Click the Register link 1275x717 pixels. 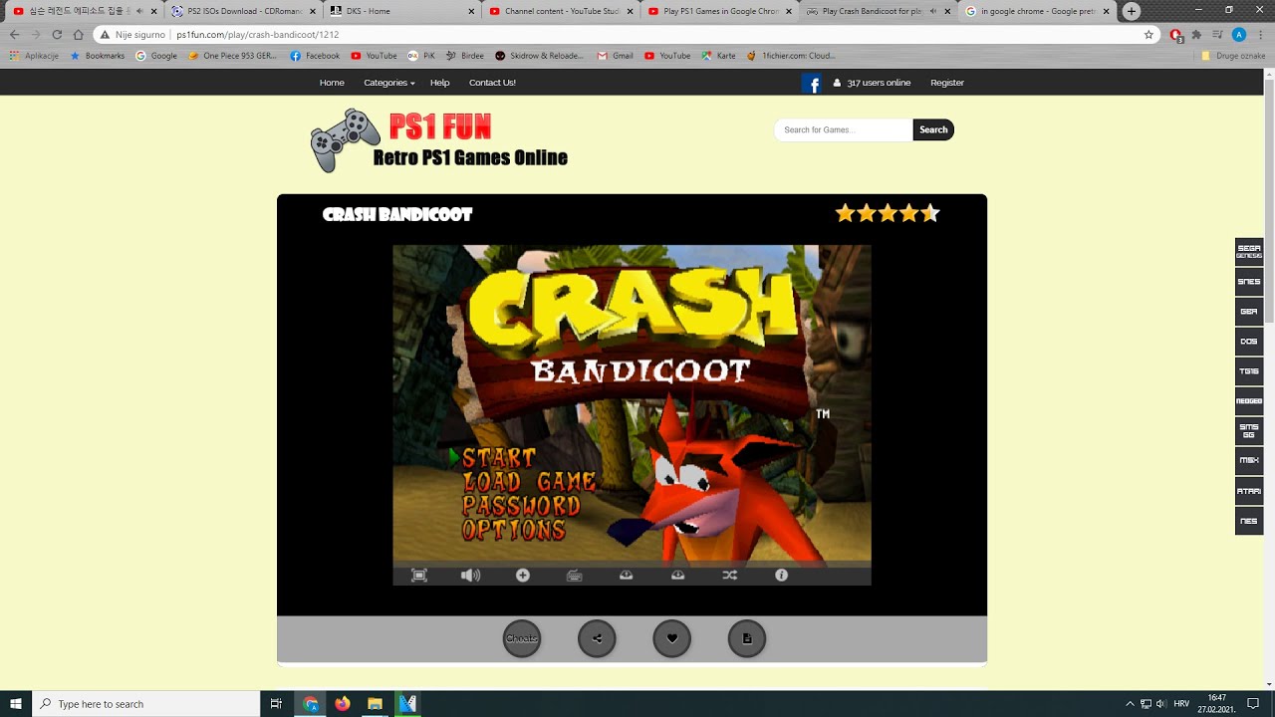click(x=947, y=83)
